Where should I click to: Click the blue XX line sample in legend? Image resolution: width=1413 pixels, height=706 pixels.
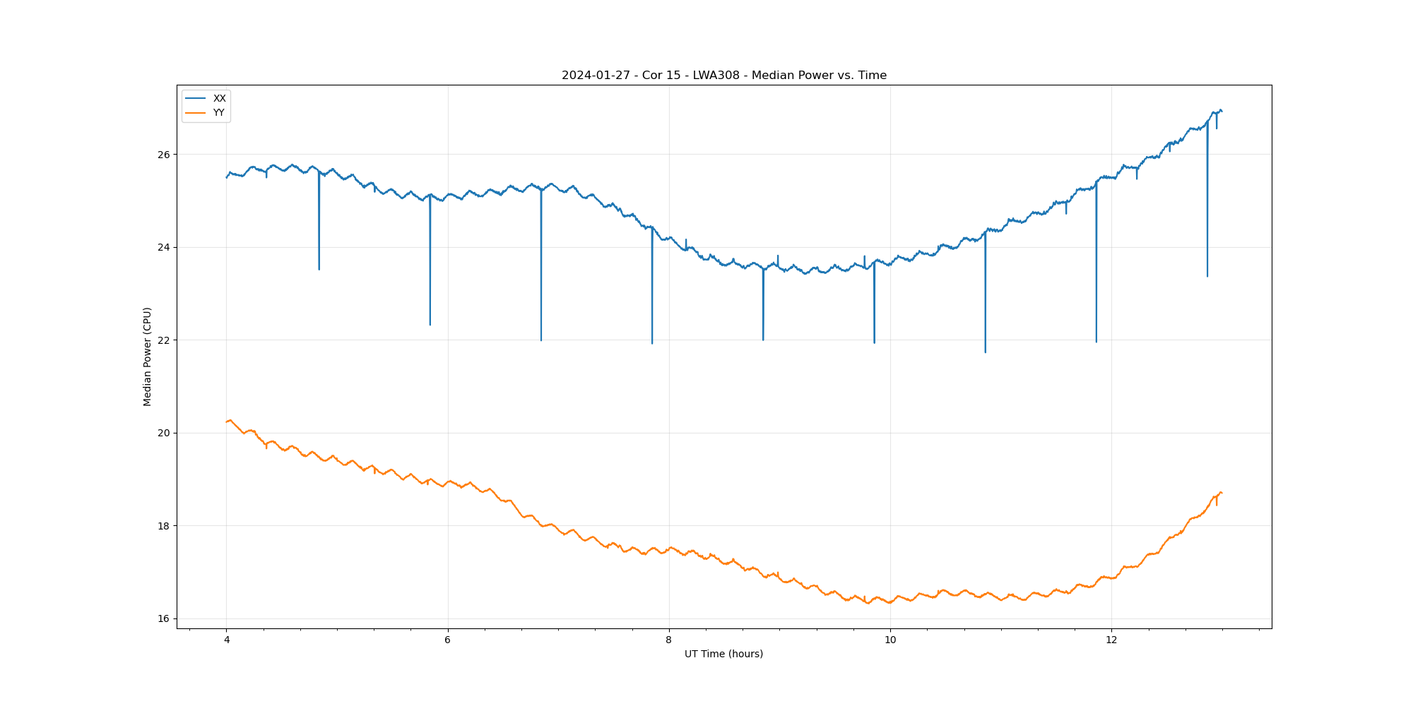tap(195, 99)
